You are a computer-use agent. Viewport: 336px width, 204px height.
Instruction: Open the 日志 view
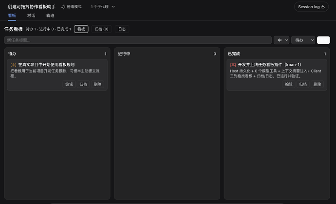point(122,29)
